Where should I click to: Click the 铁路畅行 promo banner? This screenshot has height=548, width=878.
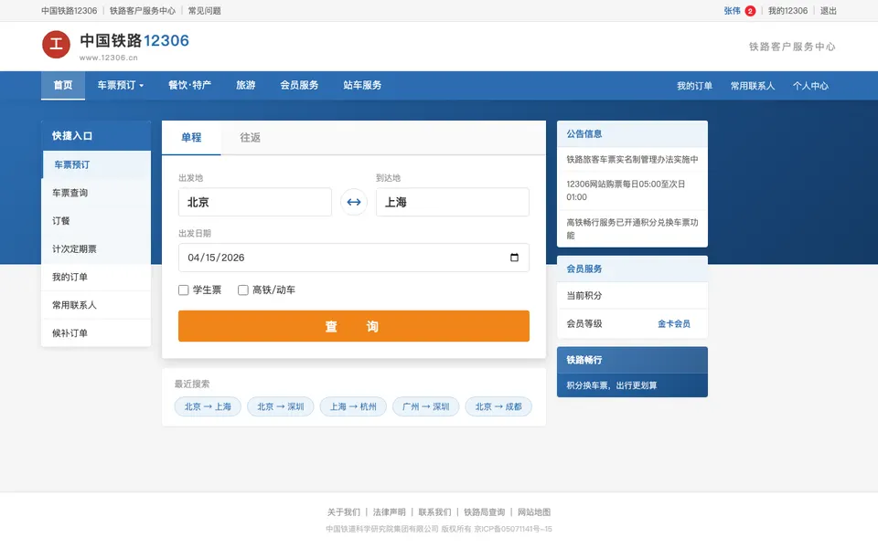click(x=632, y=372)
